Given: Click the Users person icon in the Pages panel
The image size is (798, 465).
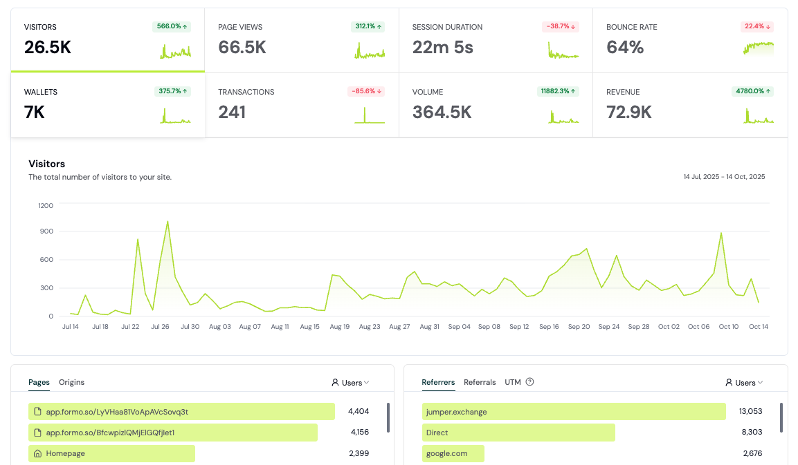Looking at the screenshot, I should pos(334,382).
